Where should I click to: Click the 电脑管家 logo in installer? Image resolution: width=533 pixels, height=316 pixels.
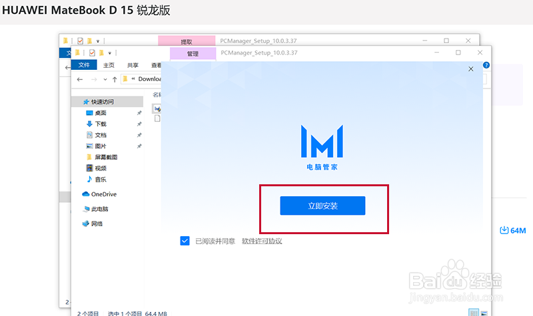pyautogui.click(x=322, y=147)
